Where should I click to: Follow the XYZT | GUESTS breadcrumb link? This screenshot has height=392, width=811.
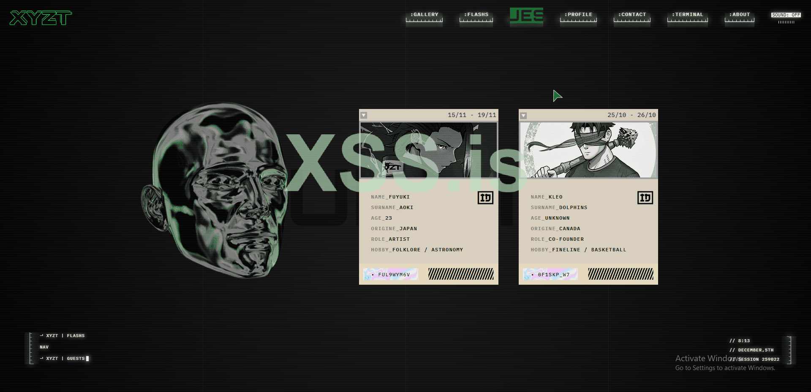pyautogui.click(x=62, y=359)
